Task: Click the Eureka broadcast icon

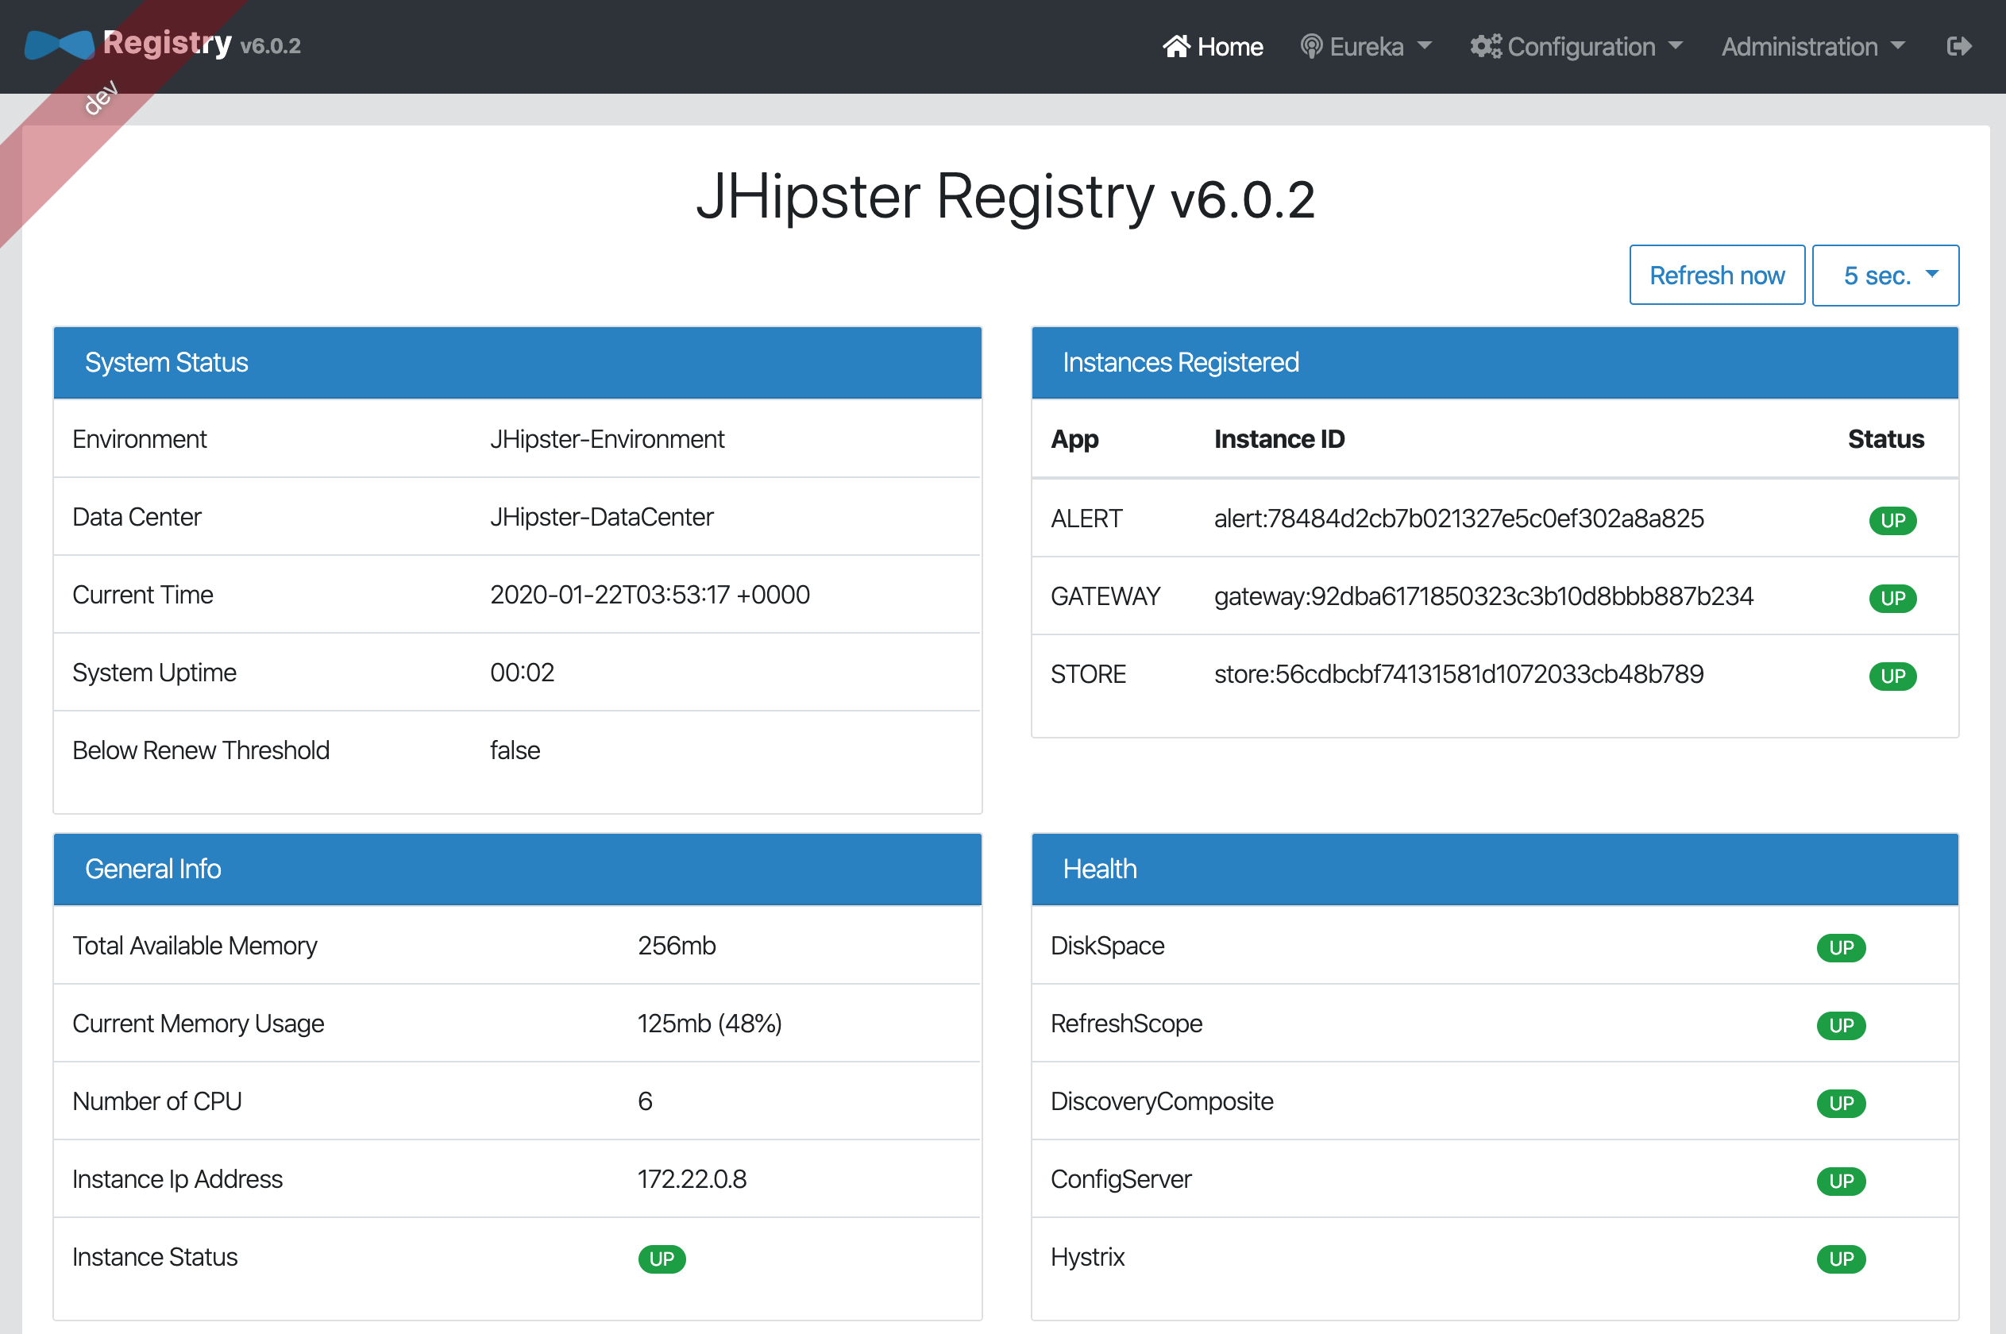Action: 1311,46
